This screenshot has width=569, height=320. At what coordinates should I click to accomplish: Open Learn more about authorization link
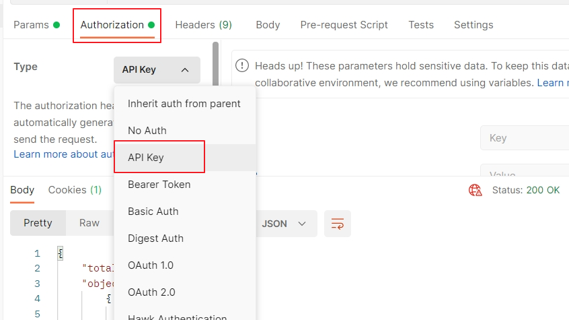64,154
